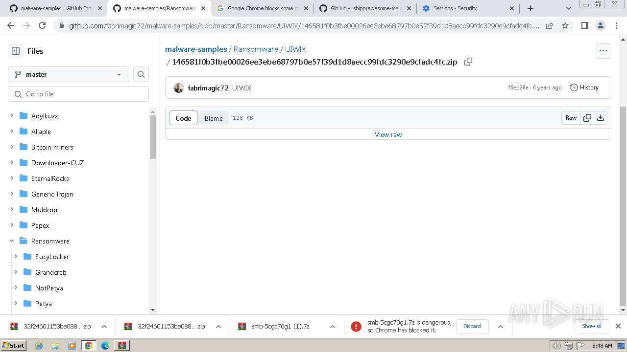Click the Raw button
The width and height of the screenshot is (627, 352).
[x=571, y=118]
